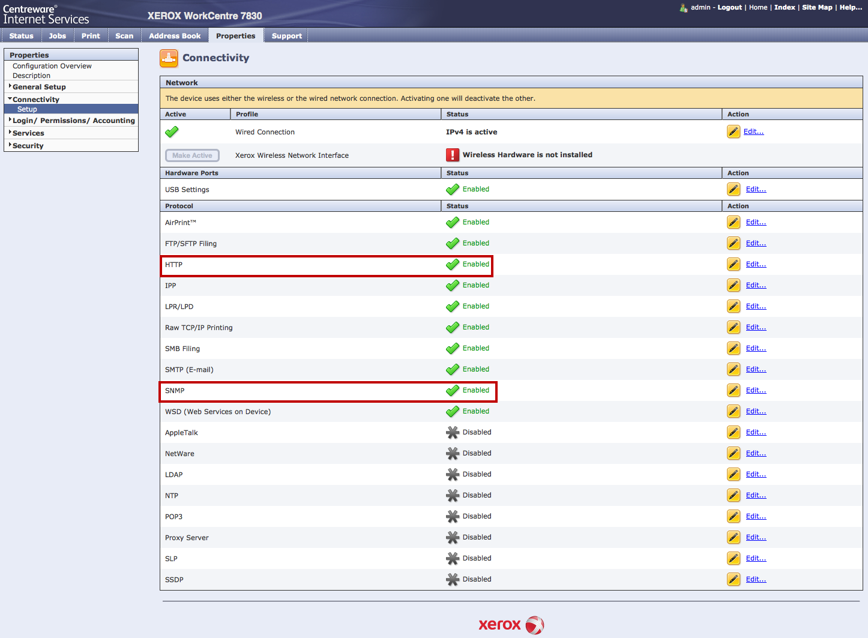Screen dimensions: 868x638
Task: Open the Status tab
Action: click(22, 36)
